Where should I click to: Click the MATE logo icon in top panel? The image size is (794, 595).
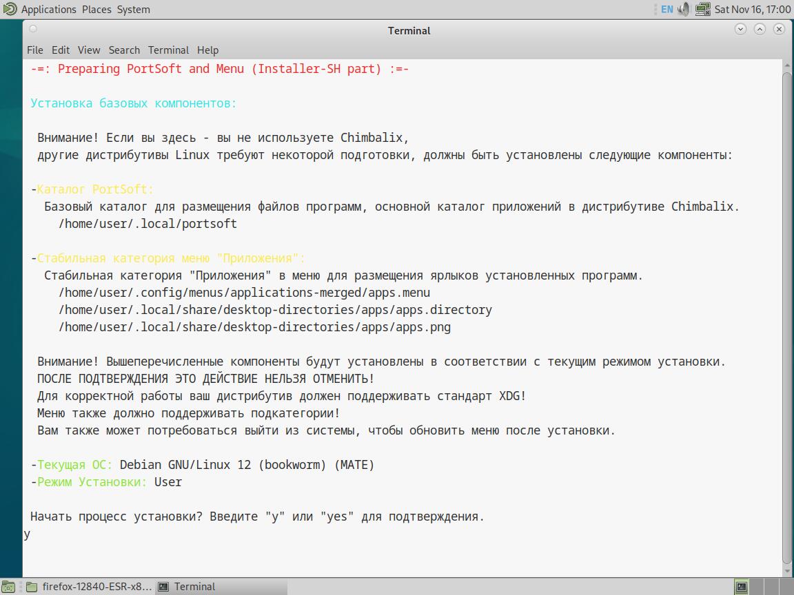click(10, 9)
